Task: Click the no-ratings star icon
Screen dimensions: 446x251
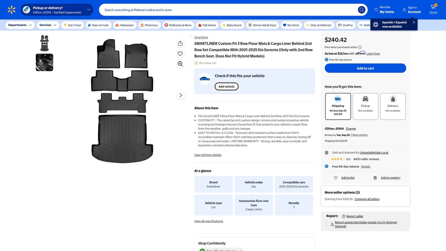Action: tap(196, 63)
